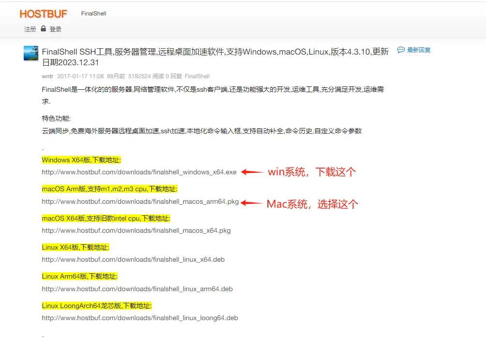Download finalshell_macos_arm64.pkg link
The image size is (486, 338).
tap(140, 201)
